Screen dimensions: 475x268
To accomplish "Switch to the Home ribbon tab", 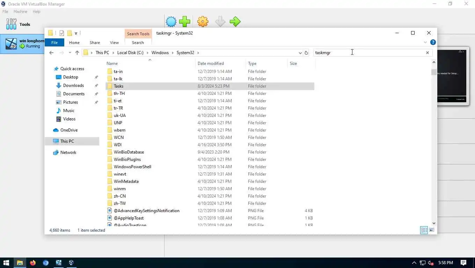I will coord(74,43).
